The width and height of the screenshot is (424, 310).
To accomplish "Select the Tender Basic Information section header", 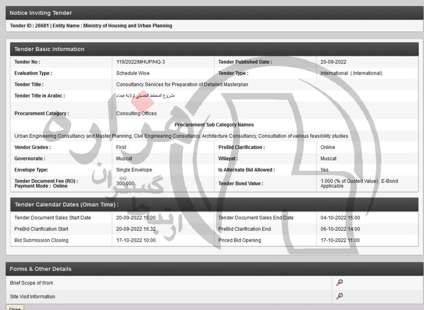I will (49, 49).
